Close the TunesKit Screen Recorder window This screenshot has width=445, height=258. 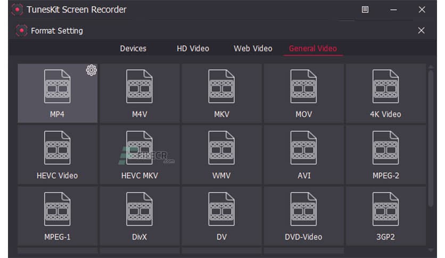click(x=422, y=10)
